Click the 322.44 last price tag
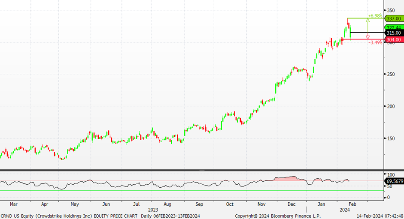The height and width of the screenshot is (219, 404). coord(394,27)
